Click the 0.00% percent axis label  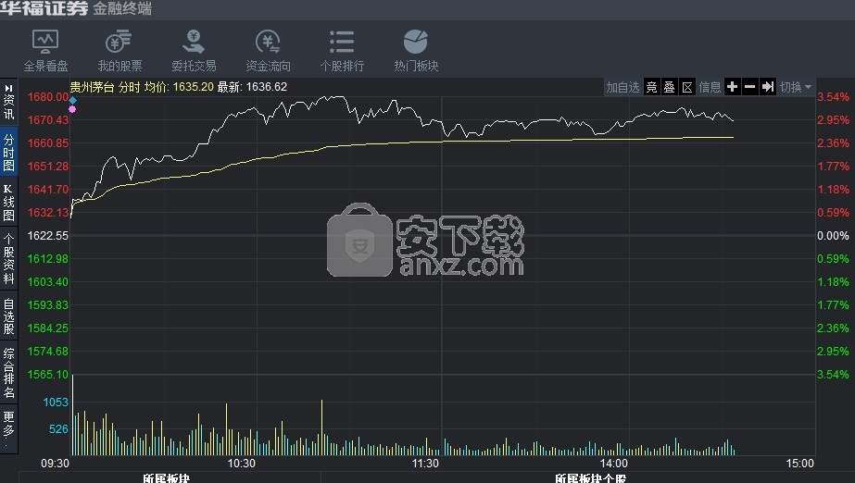pyautogui.click(x=833, y=236)
